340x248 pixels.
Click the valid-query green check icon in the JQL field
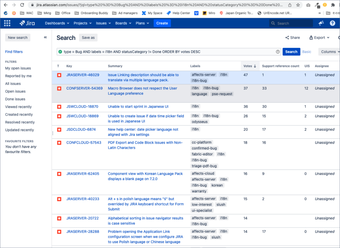tap(60, 51)
